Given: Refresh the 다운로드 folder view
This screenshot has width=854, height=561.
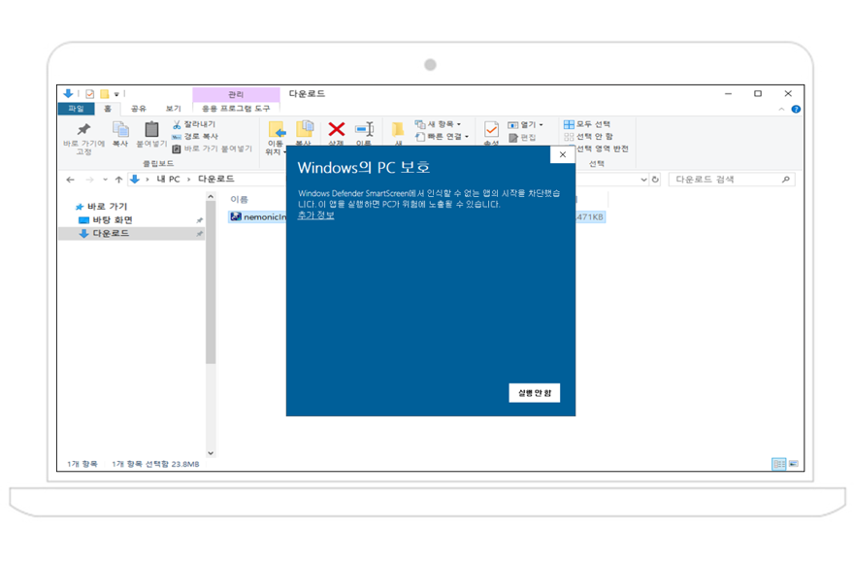Looking at the screenshot, I should click(655, 180).
